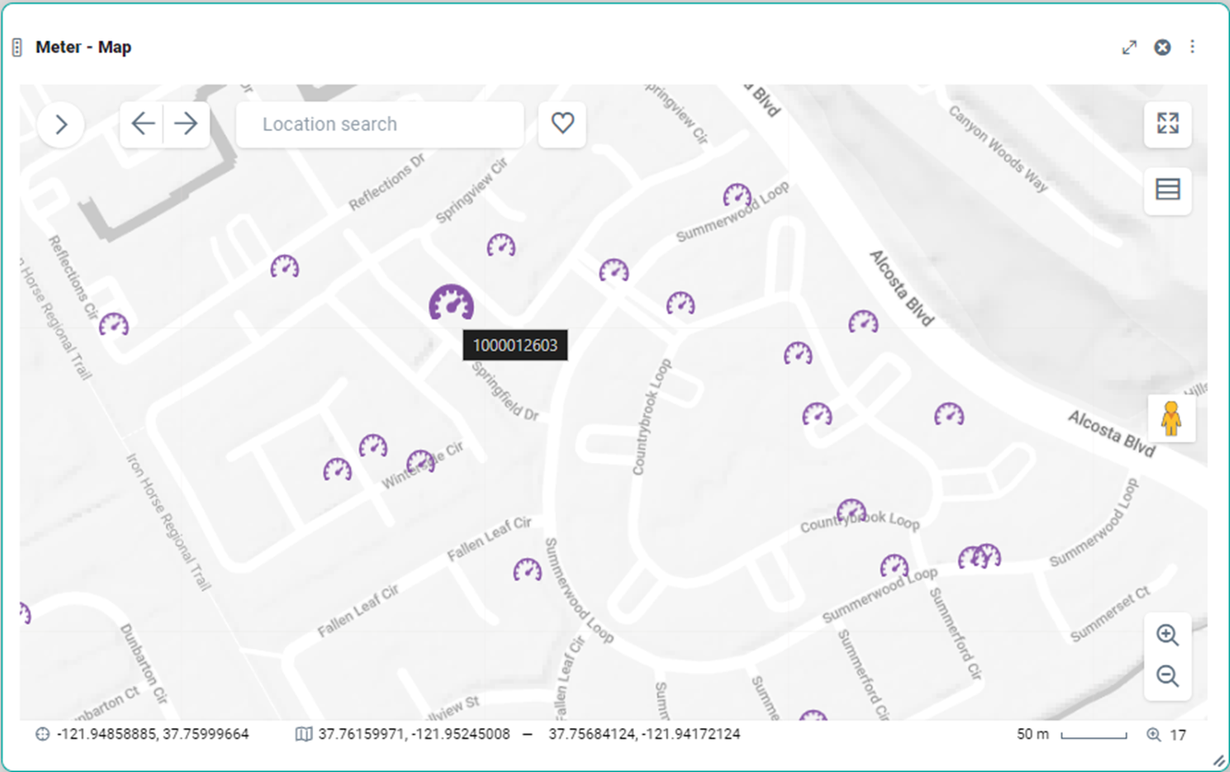Open the widget options kebab menu
Screen dimensions: 1230x772
(1192, 47)
